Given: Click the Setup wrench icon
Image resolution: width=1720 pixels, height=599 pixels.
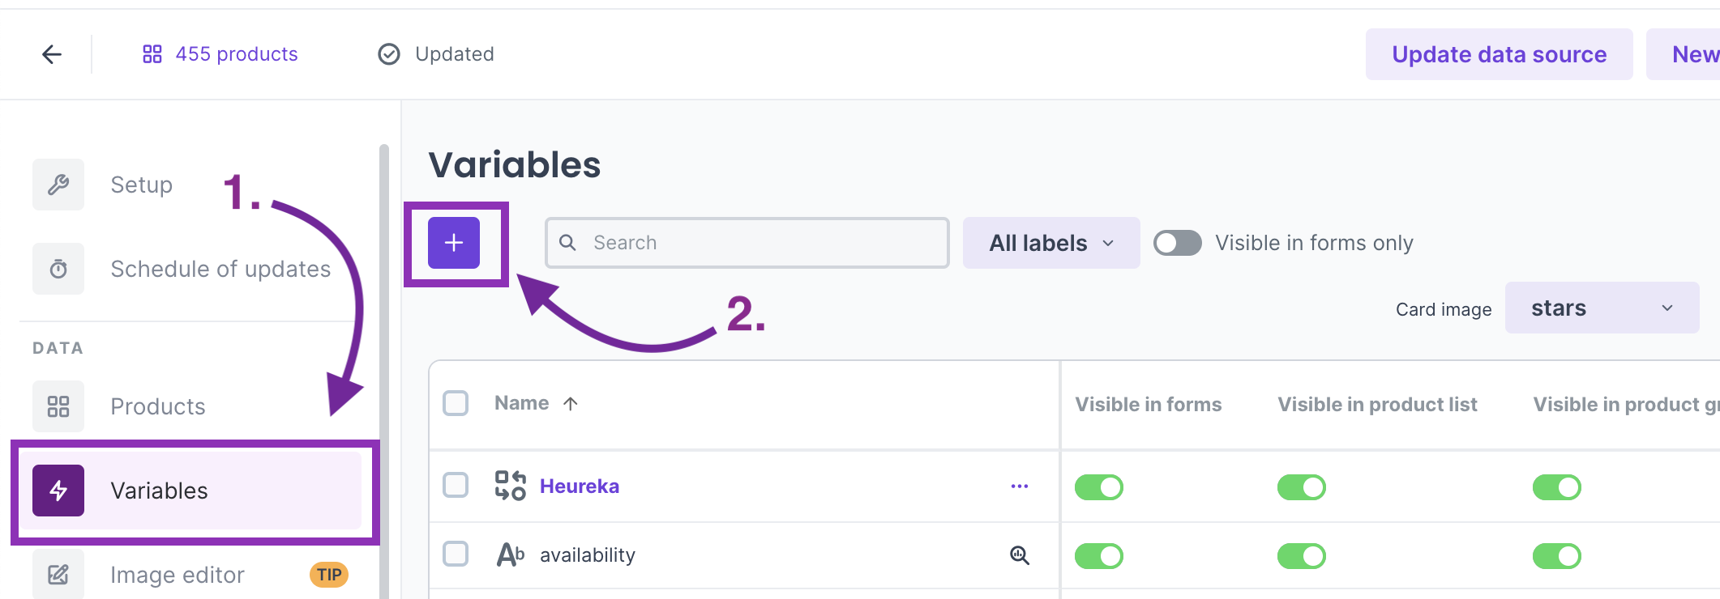Looking at the screenshot, I should point(58,185).
